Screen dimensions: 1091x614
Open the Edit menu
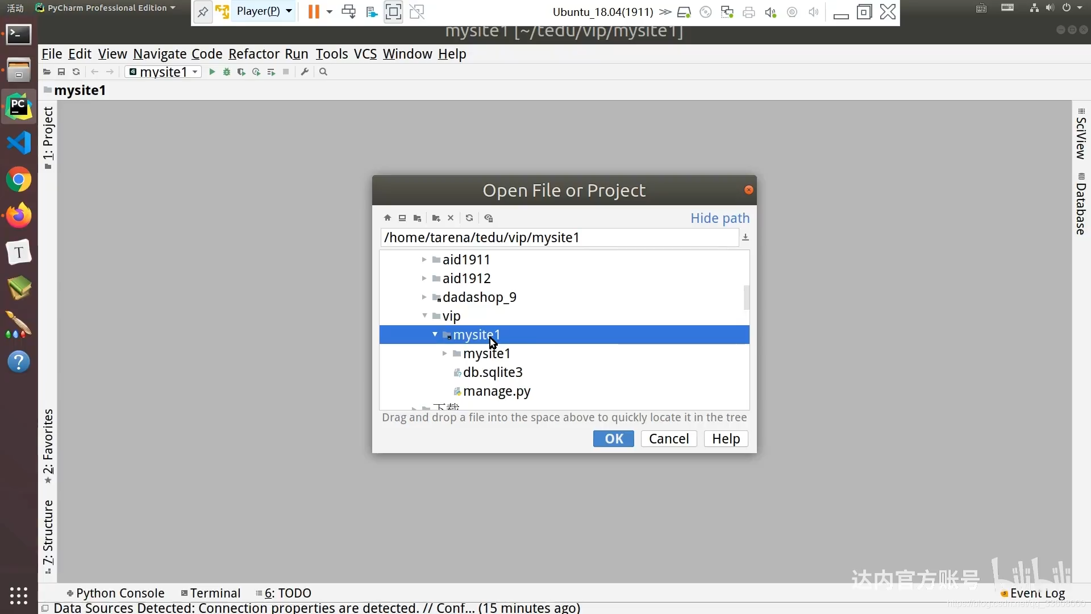pos(80,54)
